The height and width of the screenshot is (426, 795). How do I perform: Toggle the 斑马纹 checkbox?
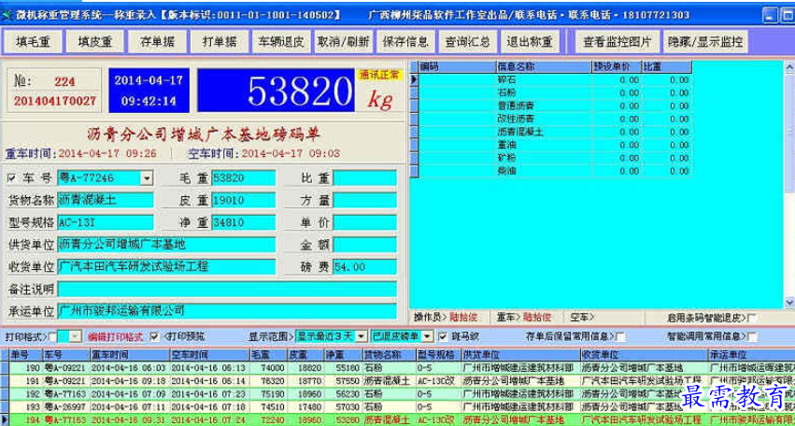[x=443, y=335]
